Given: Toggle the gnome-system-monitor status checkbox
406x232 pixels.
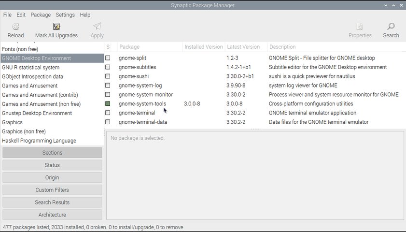Looking at the screenshot, I should click(x=108, y=94).
